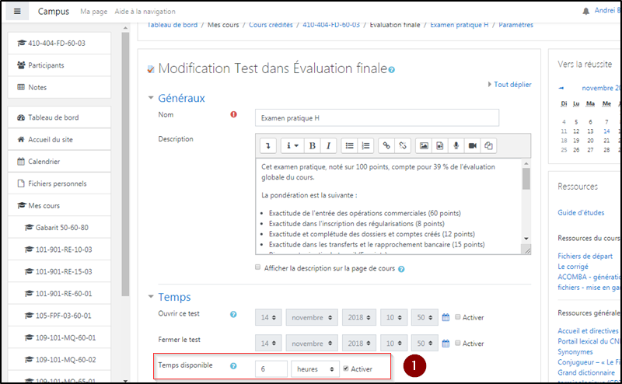Uncheck Activer for Temps disponible
Viewport: 622px width, 384px height.
pos(346,368)
